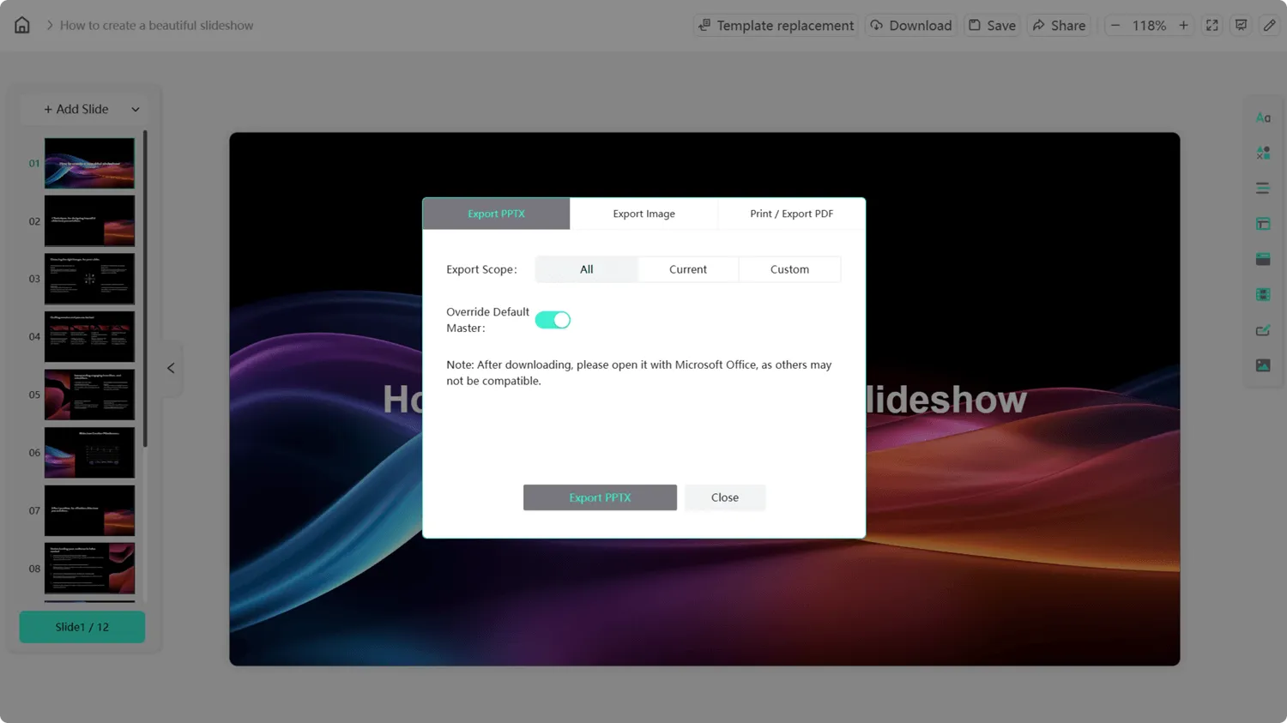The height and width of the screenshot is (723, 1287).
Task: Select the text tool in the right sidebar
Action: [1262, 117]
